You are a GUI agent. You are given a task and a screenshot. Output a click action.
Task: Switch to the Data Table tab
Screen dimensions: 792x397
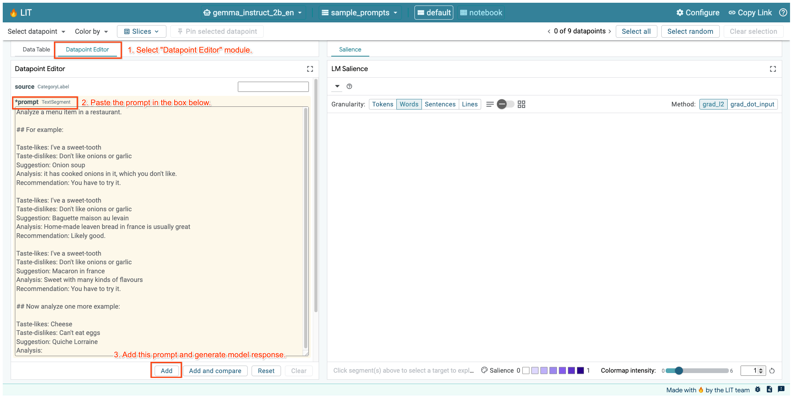pos(36,49)
